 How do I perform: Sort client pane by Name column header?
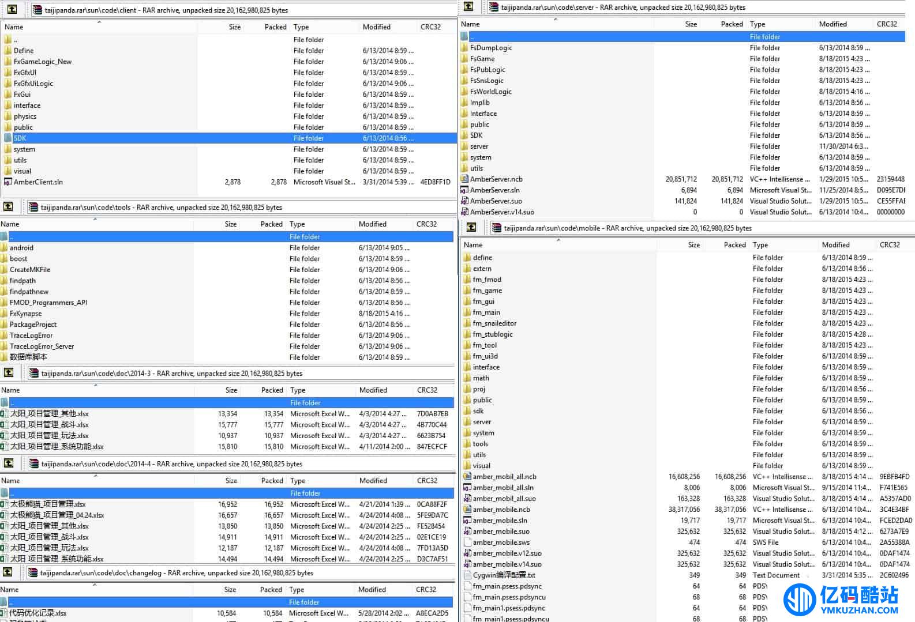coord(100,27)
